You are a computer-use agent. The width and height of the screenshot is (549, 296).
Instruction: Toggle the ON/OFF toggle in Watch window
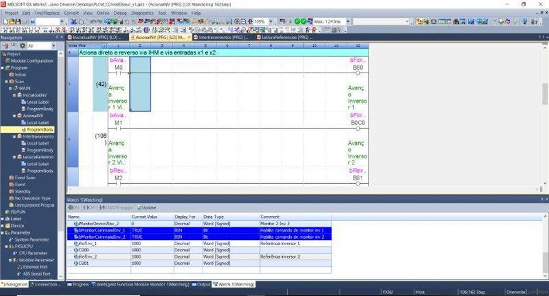[116, 207]
